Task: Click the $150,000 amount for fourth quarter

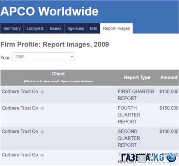Action: point(169,108)
